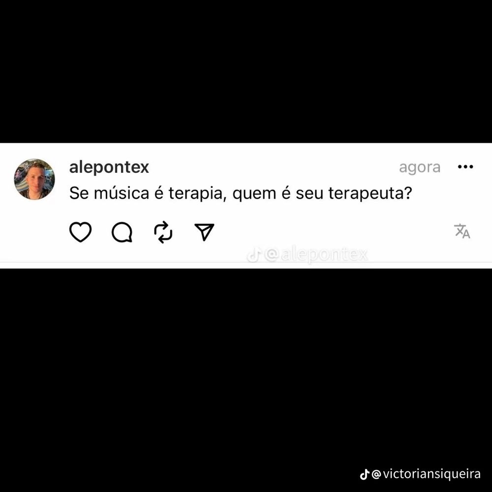Screen dimensions: 492x492
Task: Visit the alepontex username link
Action: [109, 168]
